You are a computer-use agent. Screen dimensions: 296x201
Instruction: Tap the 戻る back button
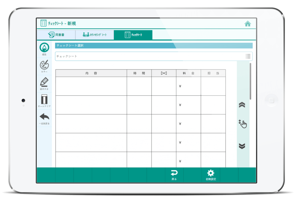(174, 175)
